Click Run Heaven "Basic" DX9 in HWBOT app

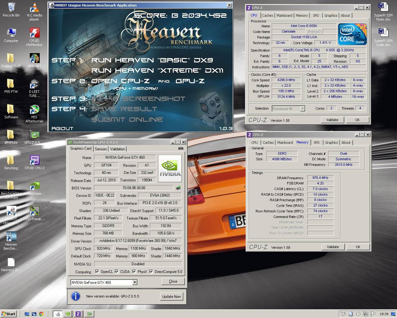pyautogui.click(x=152, y=60)
